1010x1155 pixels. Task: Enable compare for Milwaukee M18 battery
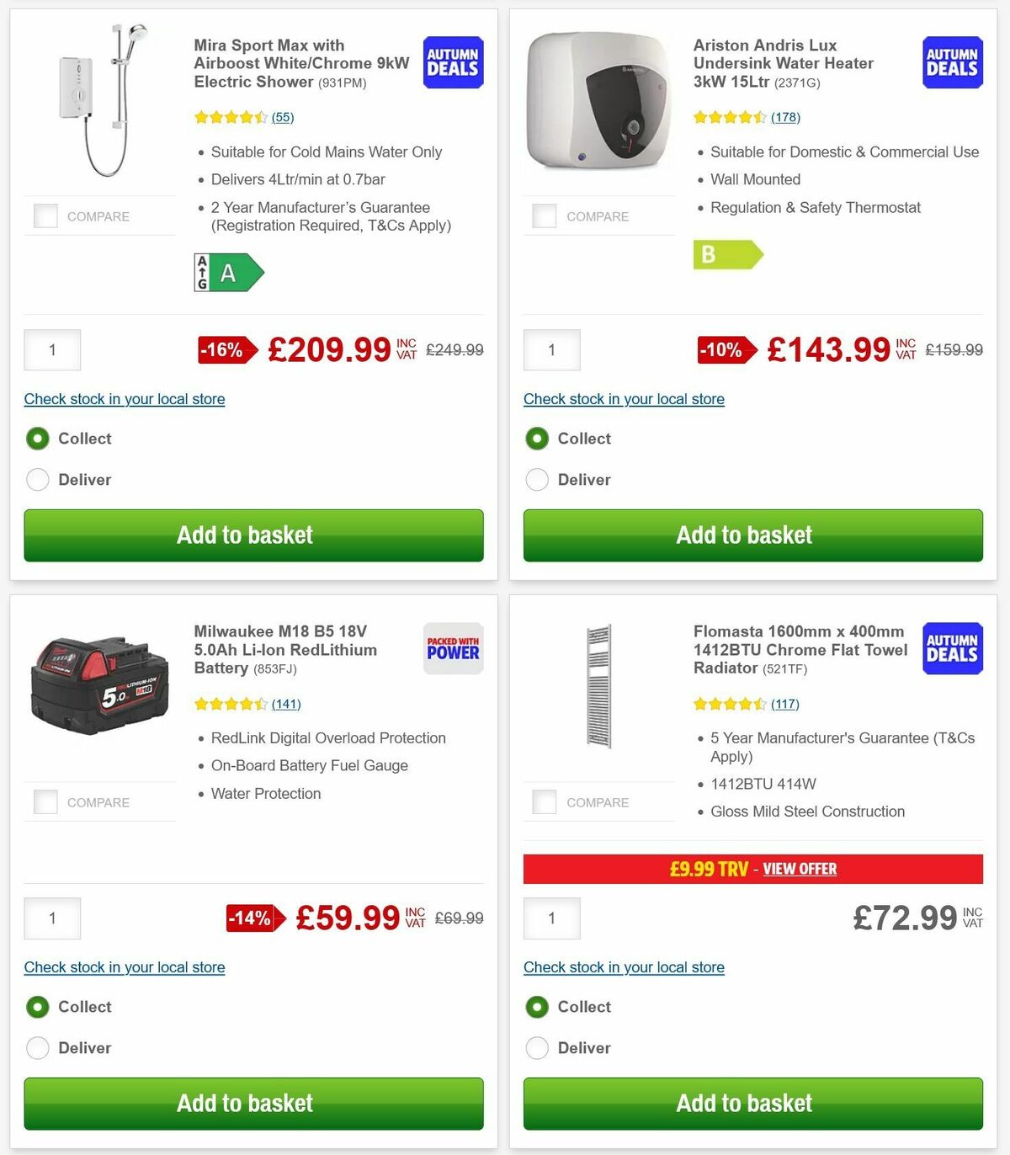(45, 801)
